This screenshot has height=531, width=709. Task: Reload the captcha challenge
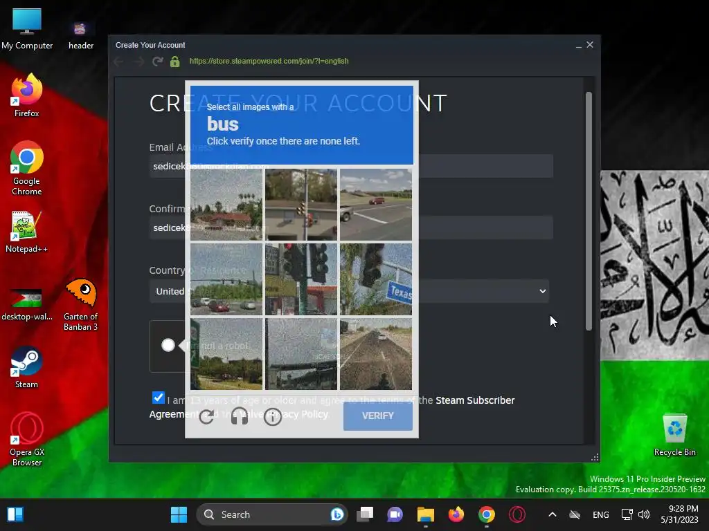click(206, 416)
